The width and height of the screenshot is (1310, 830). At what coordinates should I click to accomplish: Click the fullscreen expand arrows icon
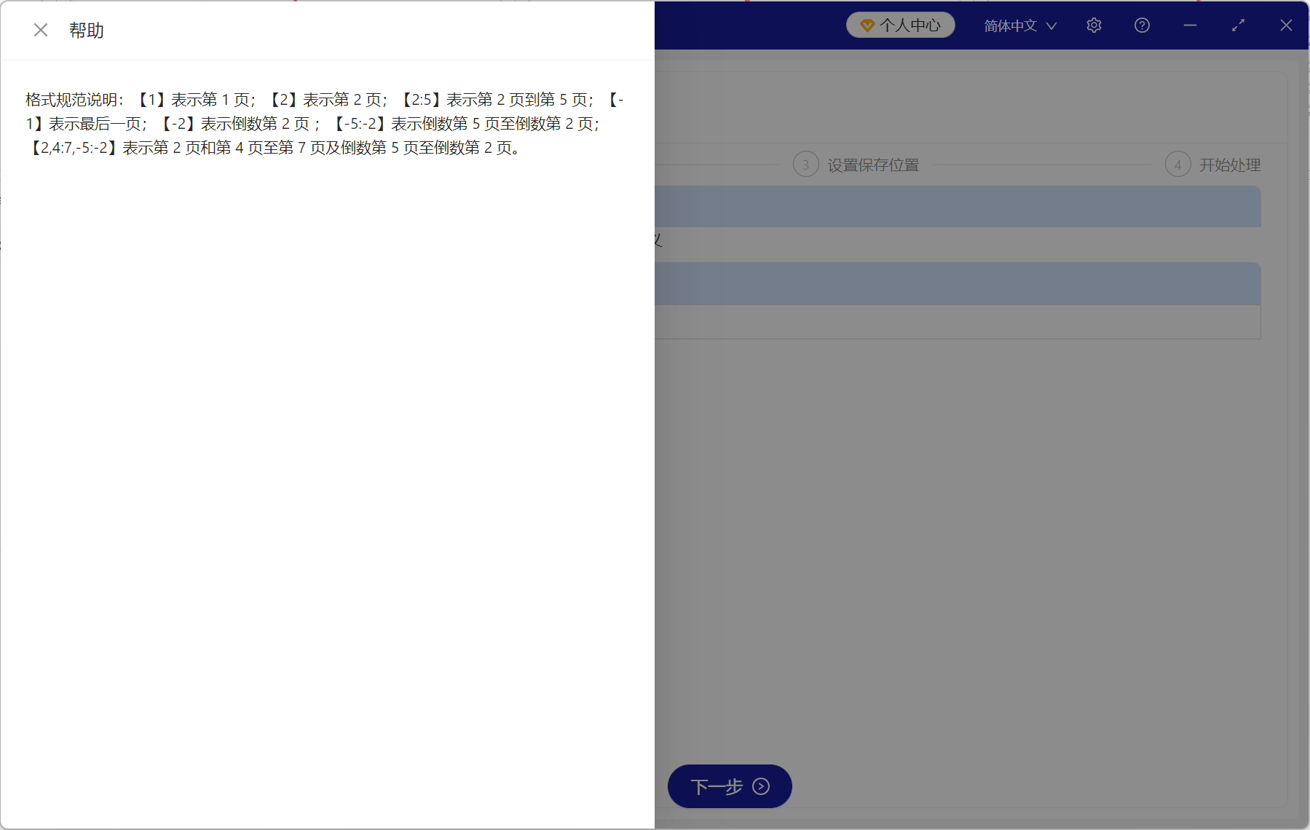[1238, 25]
